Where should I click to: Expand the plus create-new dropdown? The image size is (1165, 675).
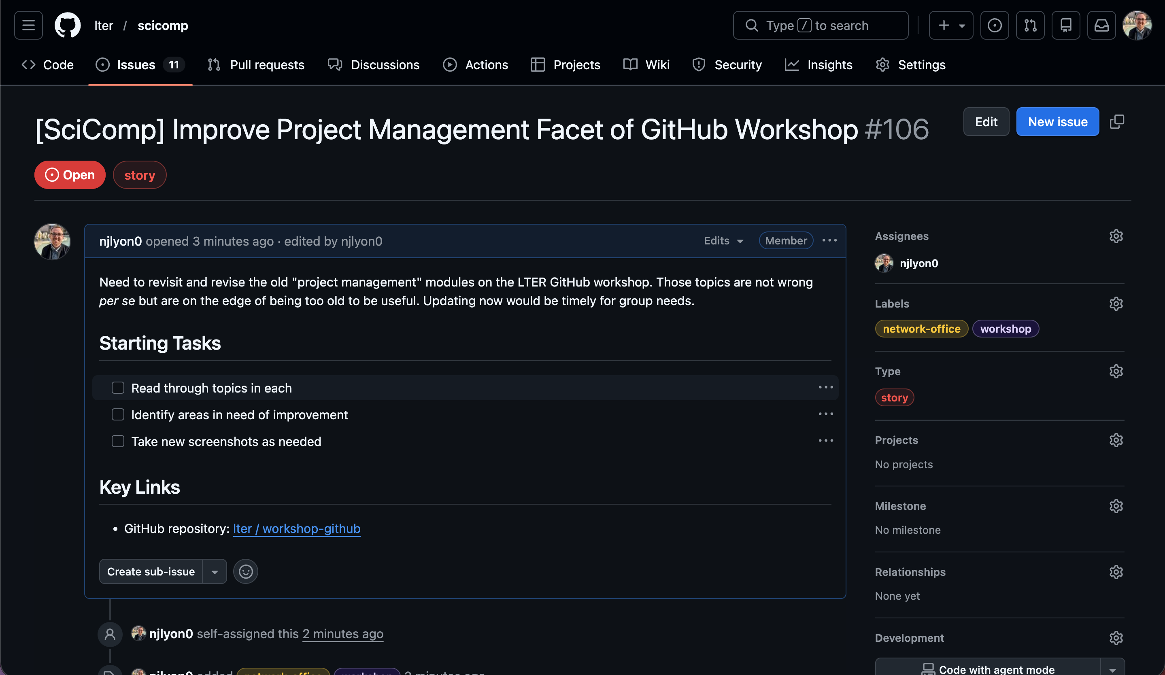click(950, 25)
